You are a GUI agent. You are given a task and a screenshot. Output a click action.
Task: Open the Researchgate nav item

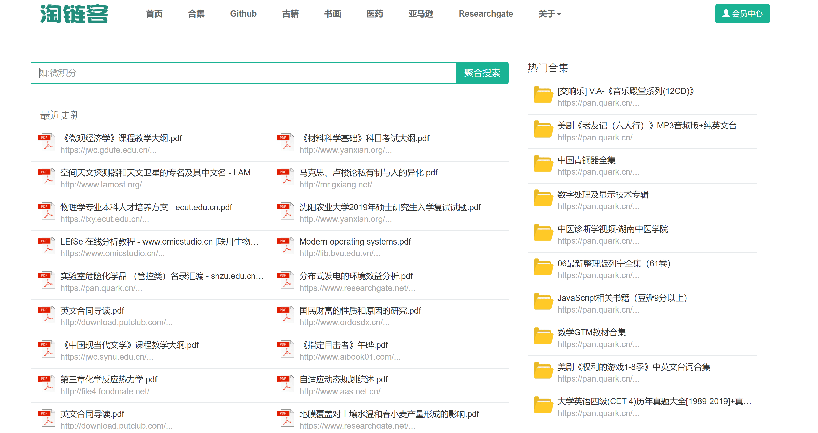click(486, 14)
